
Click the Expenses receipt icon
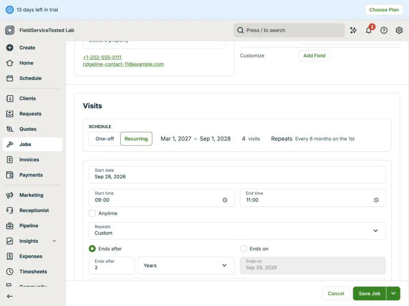[x=10, y=256]
